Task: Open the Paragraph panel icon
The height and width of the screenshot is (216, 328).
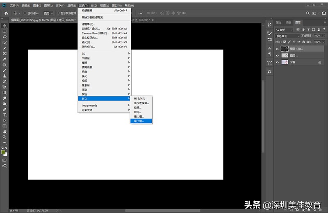Action: [x=269, y=54]
